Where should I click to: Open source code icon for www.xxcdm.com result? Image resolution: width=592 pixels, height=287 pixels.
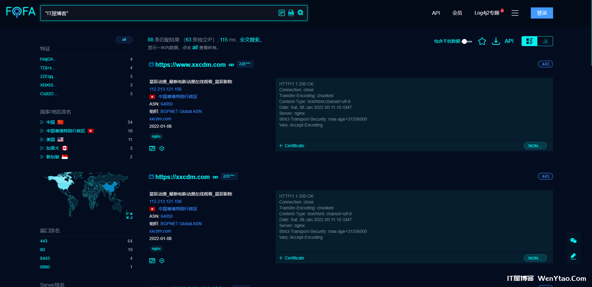pyautogui.click(x=152, y=148)
